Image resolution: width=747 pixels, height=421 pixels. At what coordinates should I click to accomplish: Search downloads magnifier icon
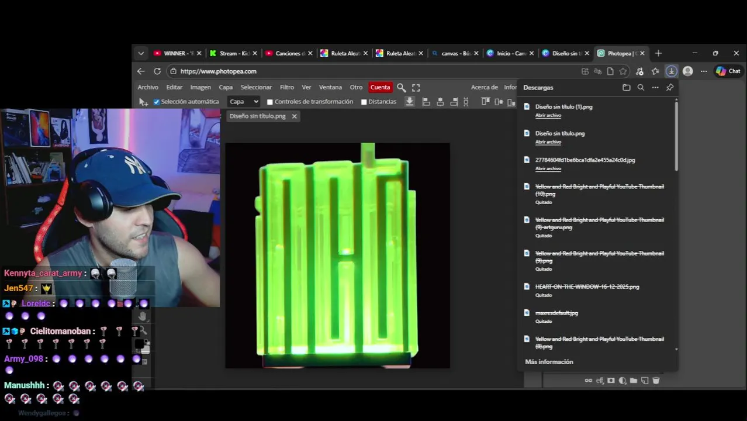[641, 87]
